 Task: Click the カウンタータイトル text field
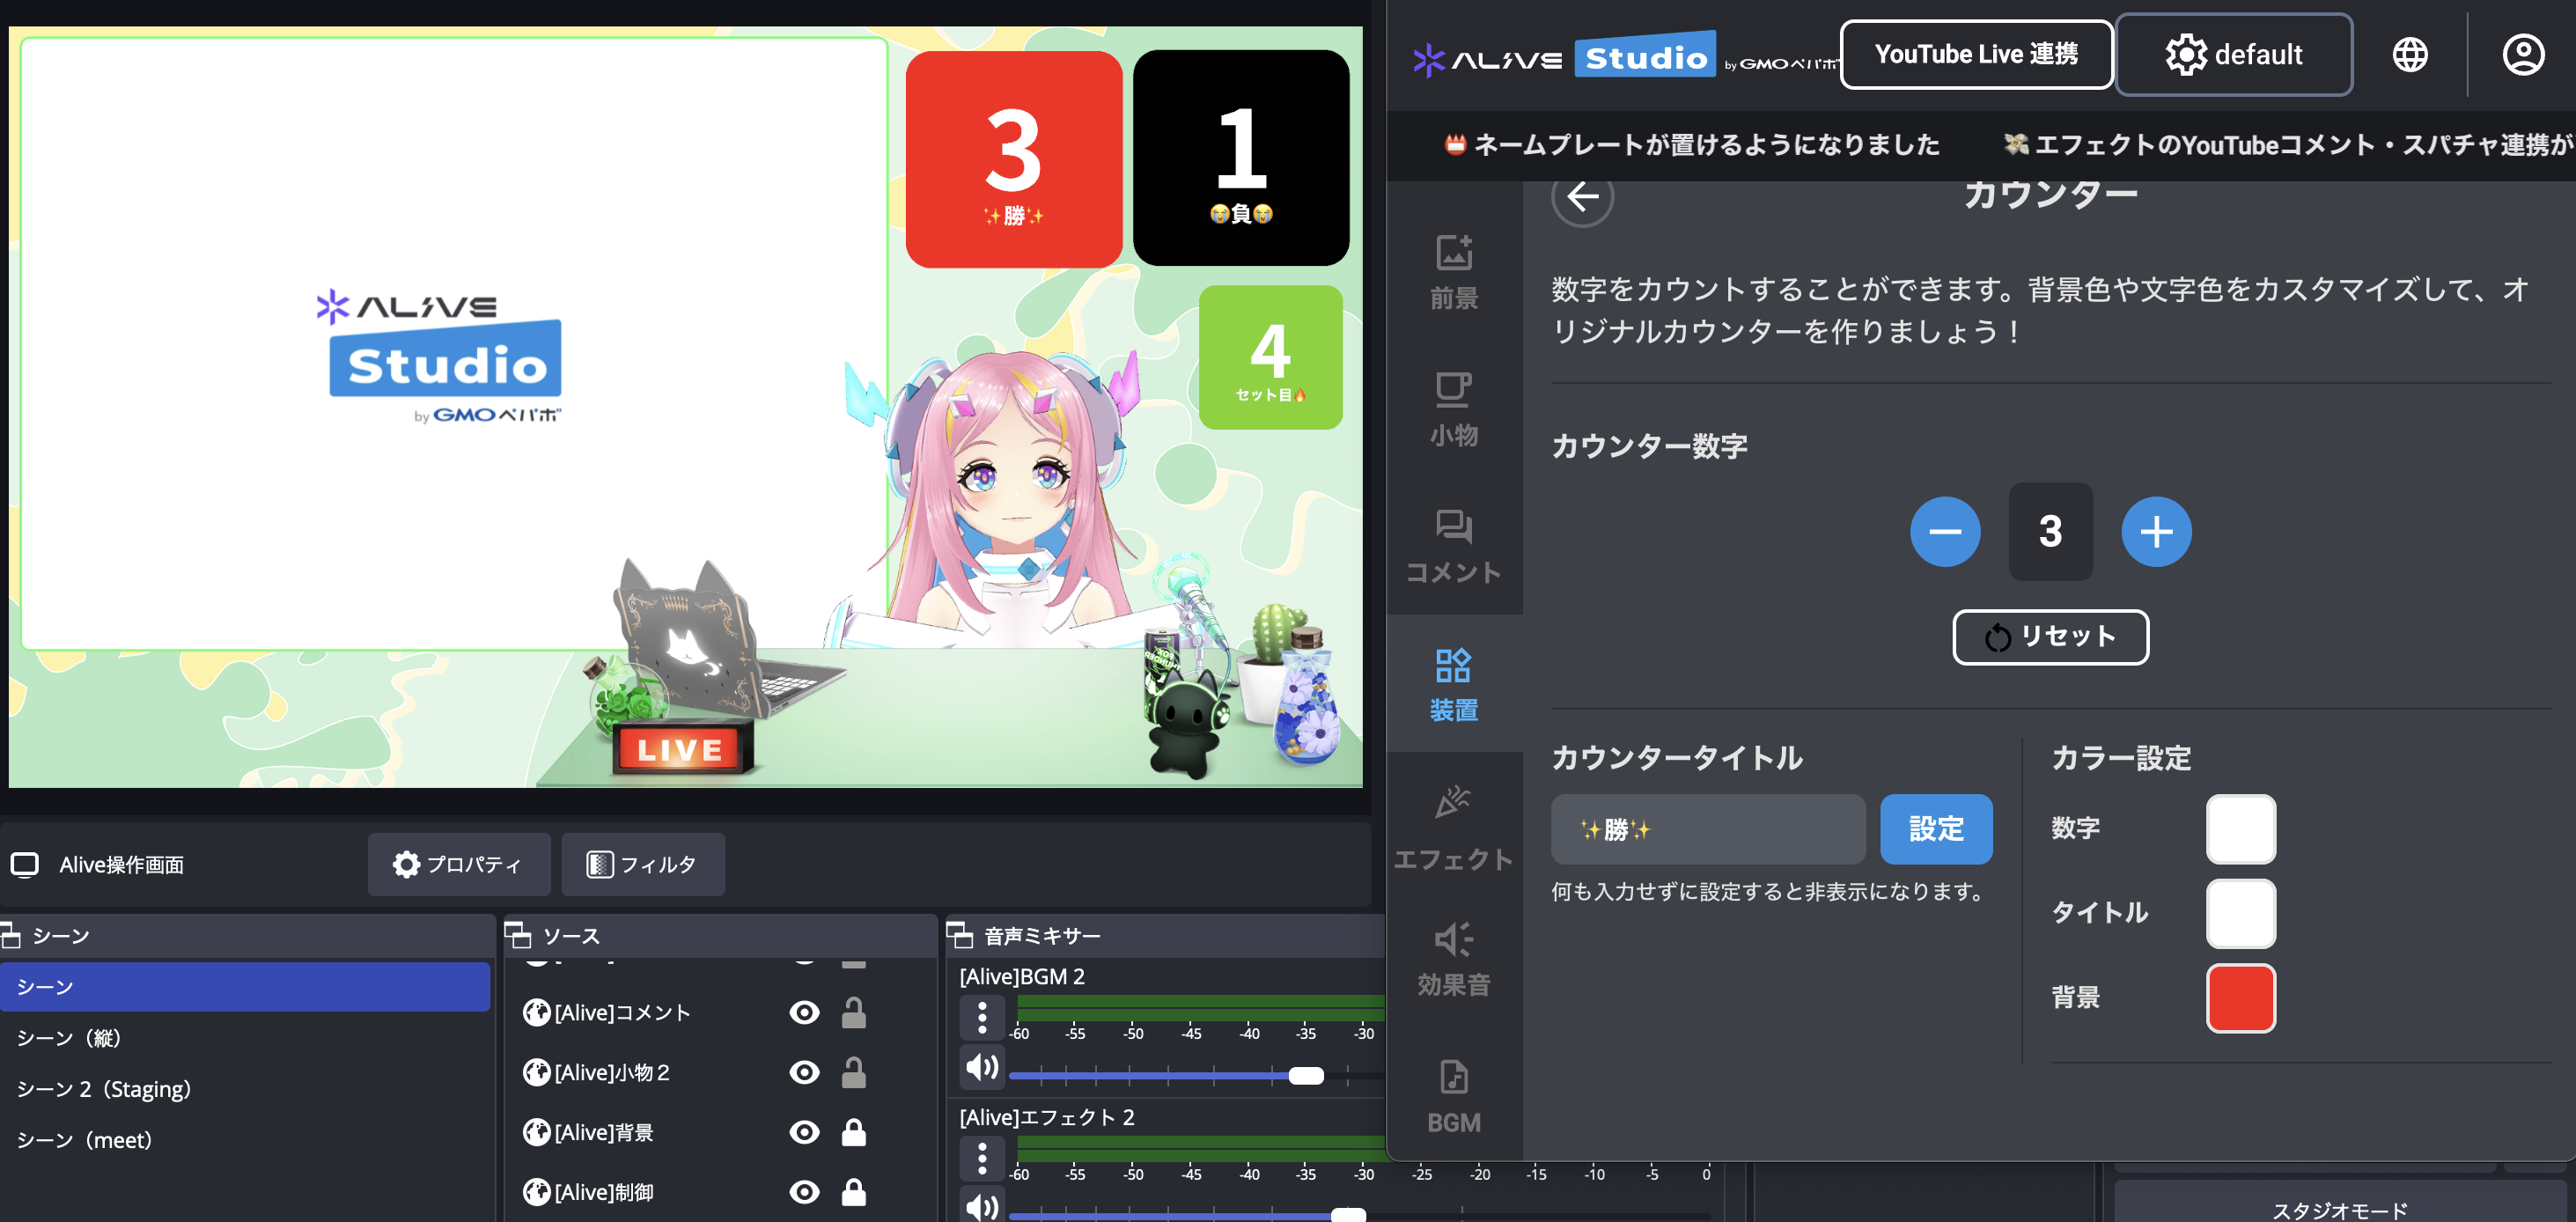pos(1707,829)
